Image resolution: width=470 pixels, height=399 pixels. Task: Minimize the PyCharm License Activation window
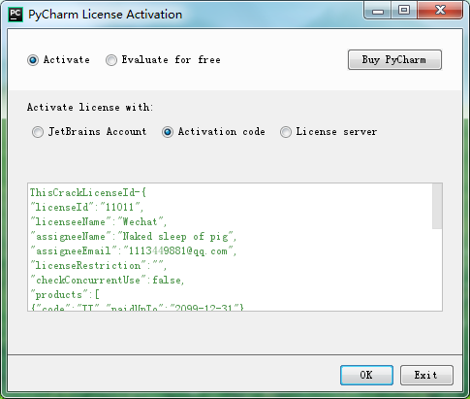click(x=378, y=11)
